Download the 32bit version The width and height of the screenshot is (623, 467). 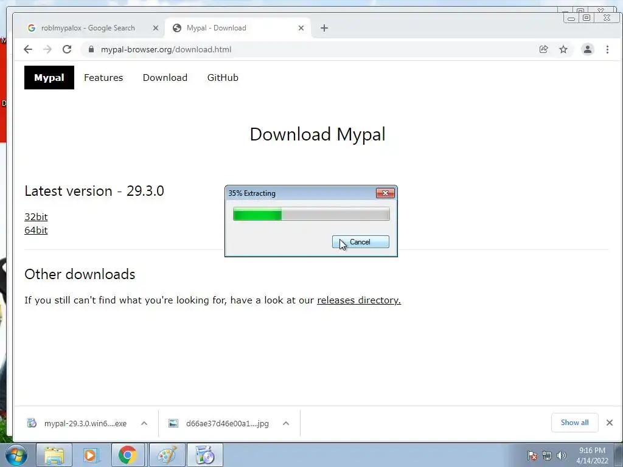click(x=36, y=217)
